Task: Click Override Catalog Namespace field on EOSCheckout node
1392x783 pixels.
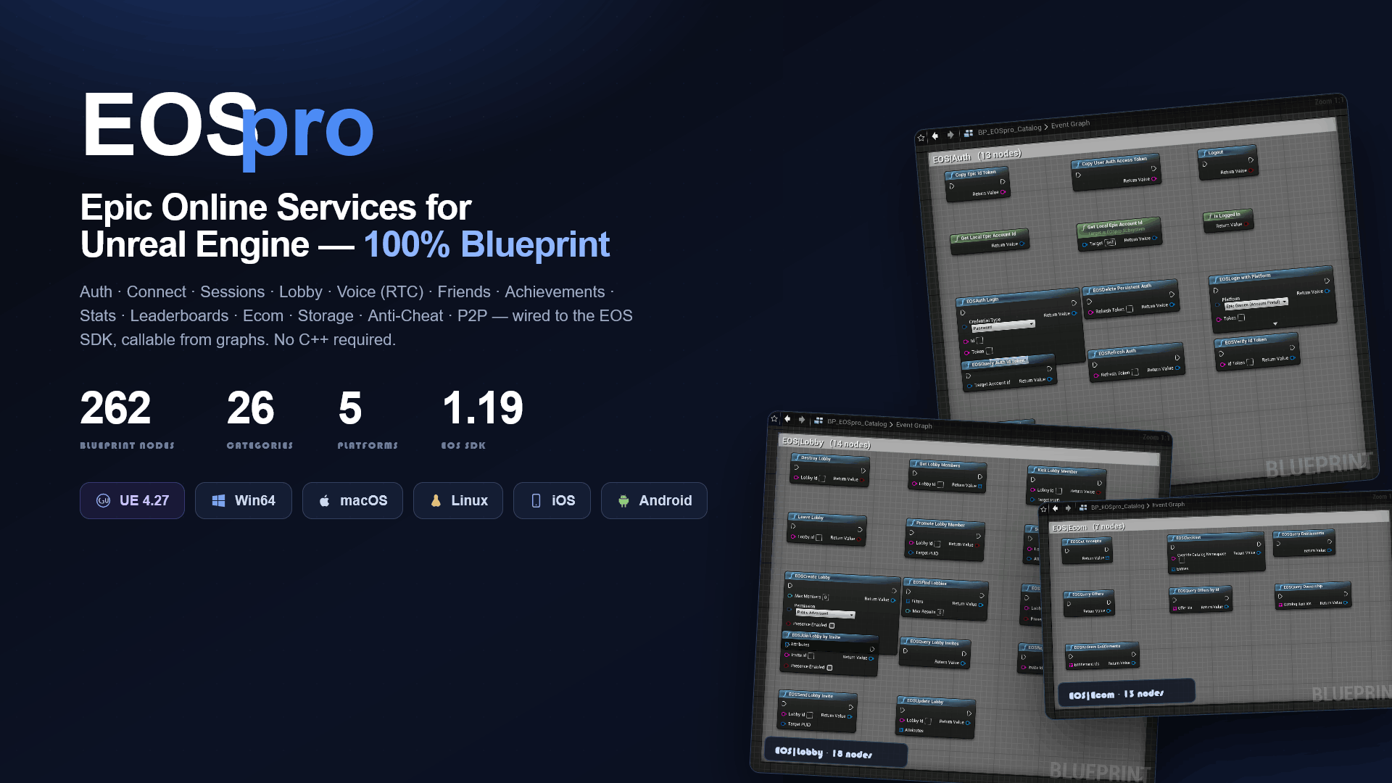Action: tap(1182, 560)
